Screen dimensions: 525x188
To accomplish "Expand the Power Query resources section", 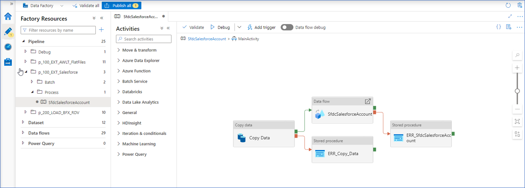I will (x=23, y=143).
